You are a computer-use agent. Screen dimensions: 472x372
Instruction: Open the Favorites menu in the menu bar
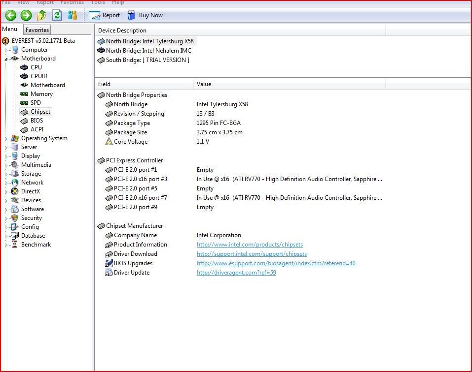pyautogui.click(x=72, y=2)
